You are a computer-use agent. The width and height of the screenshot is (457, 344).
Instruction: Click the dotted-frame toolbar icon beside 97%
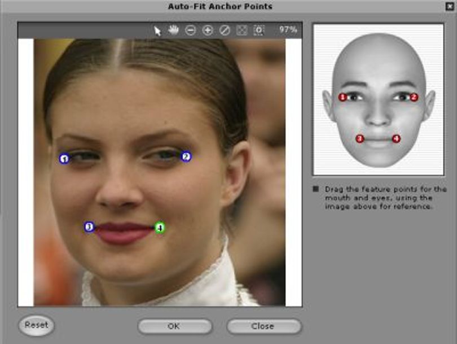(259, 31)
